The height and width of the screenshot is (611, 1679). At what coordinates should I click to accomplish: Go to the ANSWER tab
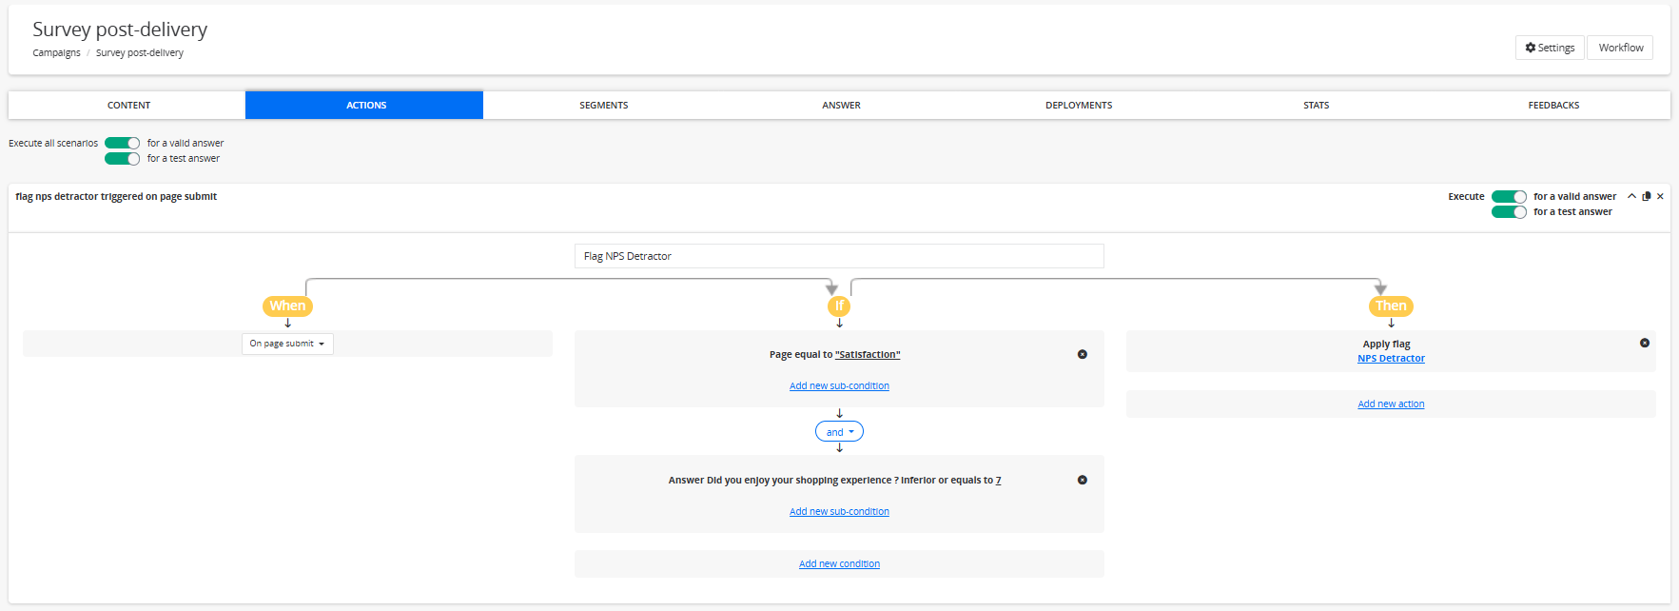[x=841, y=105]
